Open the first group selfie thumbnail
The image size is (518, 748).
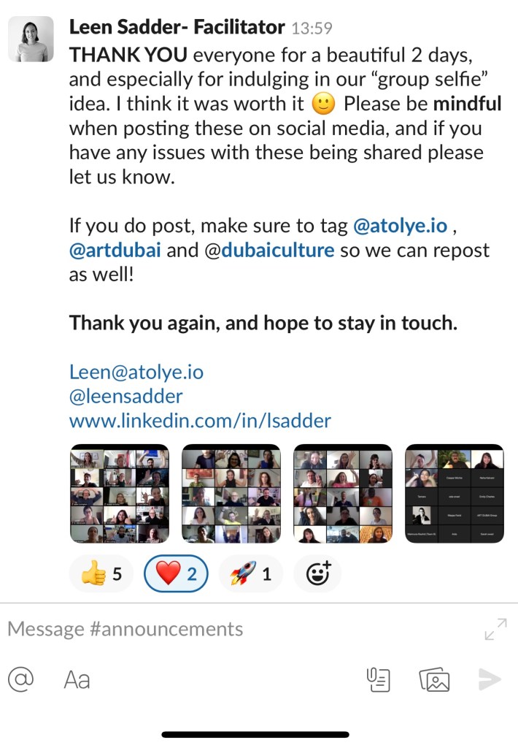point(120,494)
